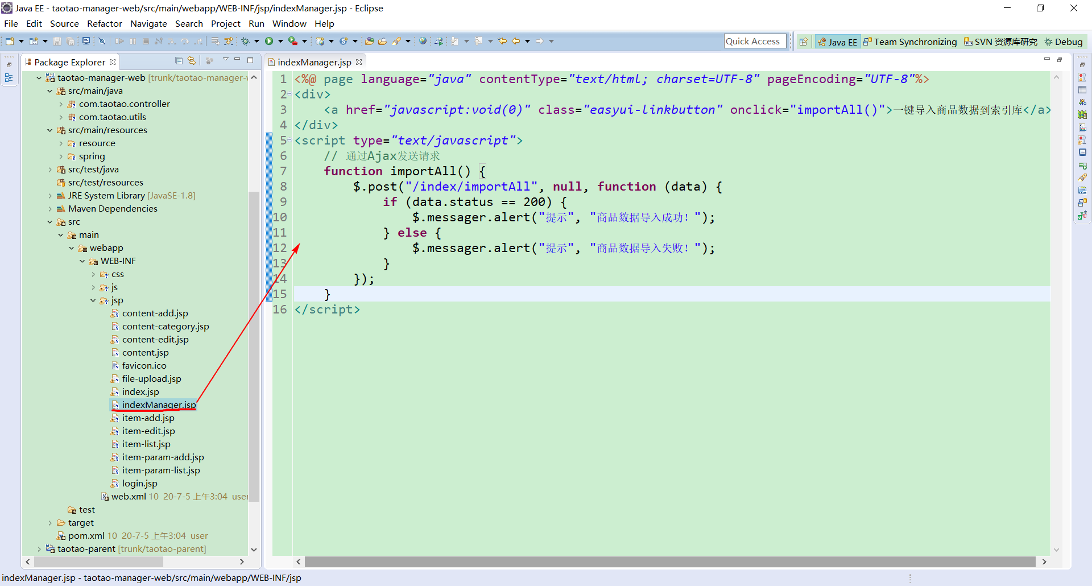
Task: Click the Terminate stop icon
Action: click(x=146, y=41)
